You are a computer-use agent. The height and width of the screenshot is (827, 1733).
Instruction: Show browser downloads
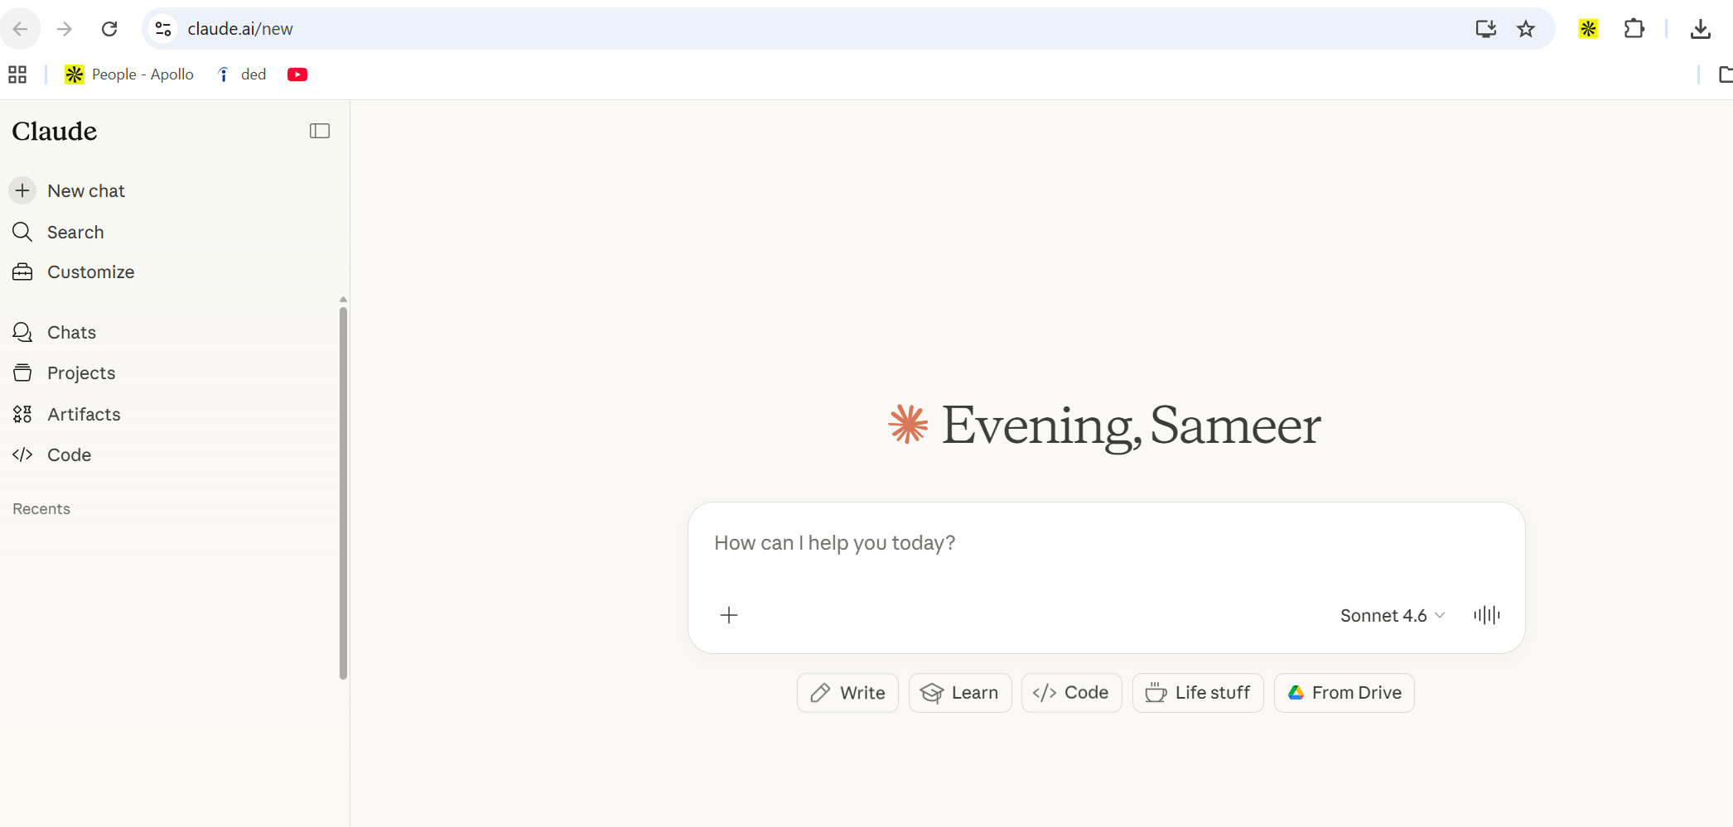(x=1701, y=29)
